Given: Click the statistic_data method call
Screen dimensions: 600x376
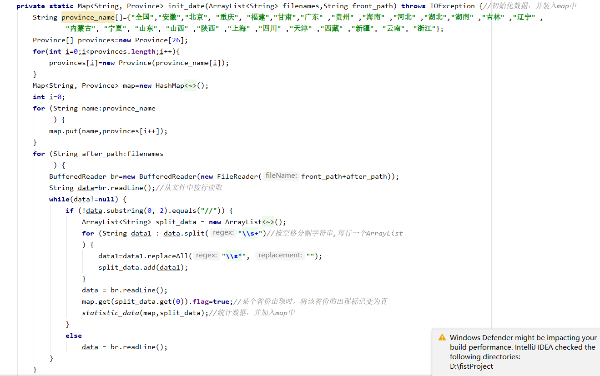Looking at the screenshot, I should [111, 313].
